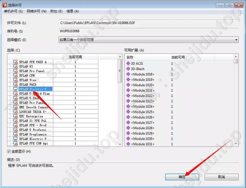Open the 附加 (E) menu

[56, 11]
